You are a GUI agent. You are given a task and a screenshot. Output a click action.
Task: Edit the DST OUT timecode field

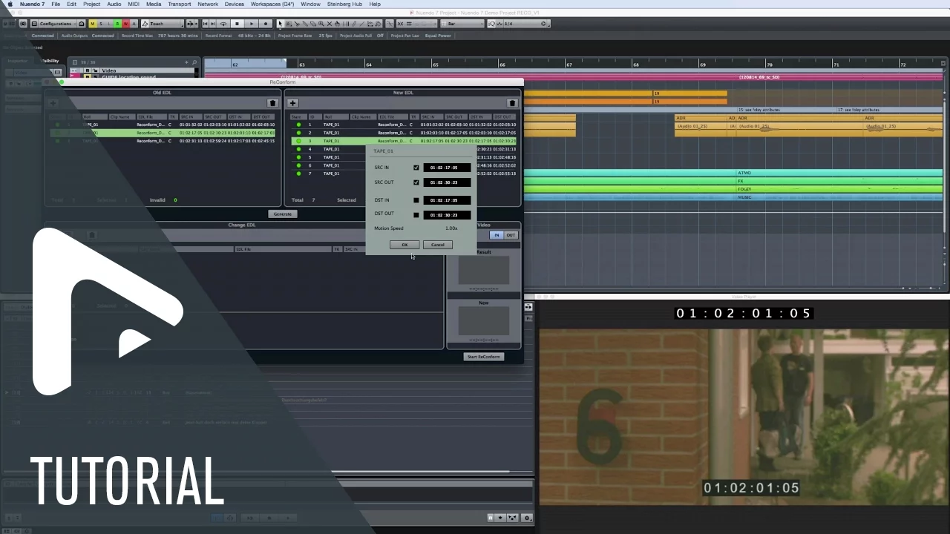point(447,215)
